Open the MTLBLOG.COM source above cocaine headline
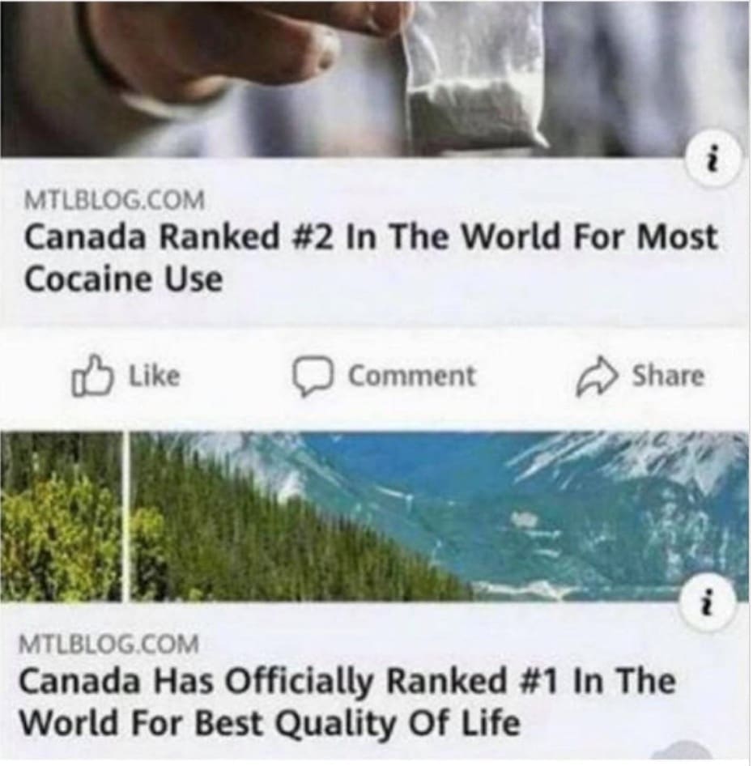 [x=114, y=200]
